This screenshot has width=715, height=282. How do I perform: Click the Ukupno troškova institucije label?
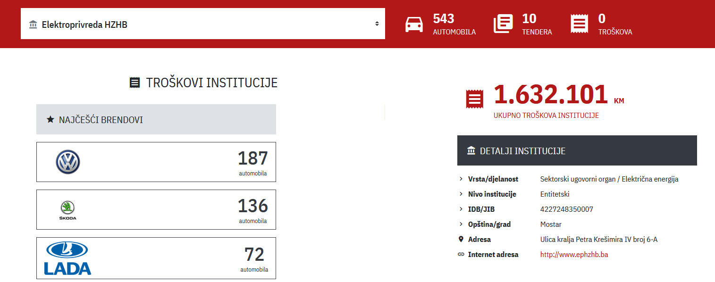[x=546, y=116]
